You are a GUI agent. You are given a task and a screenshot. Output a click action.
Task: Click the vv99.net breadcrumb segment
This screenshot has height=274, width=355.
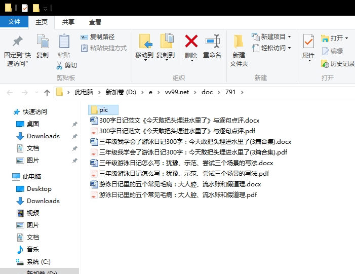177,92
